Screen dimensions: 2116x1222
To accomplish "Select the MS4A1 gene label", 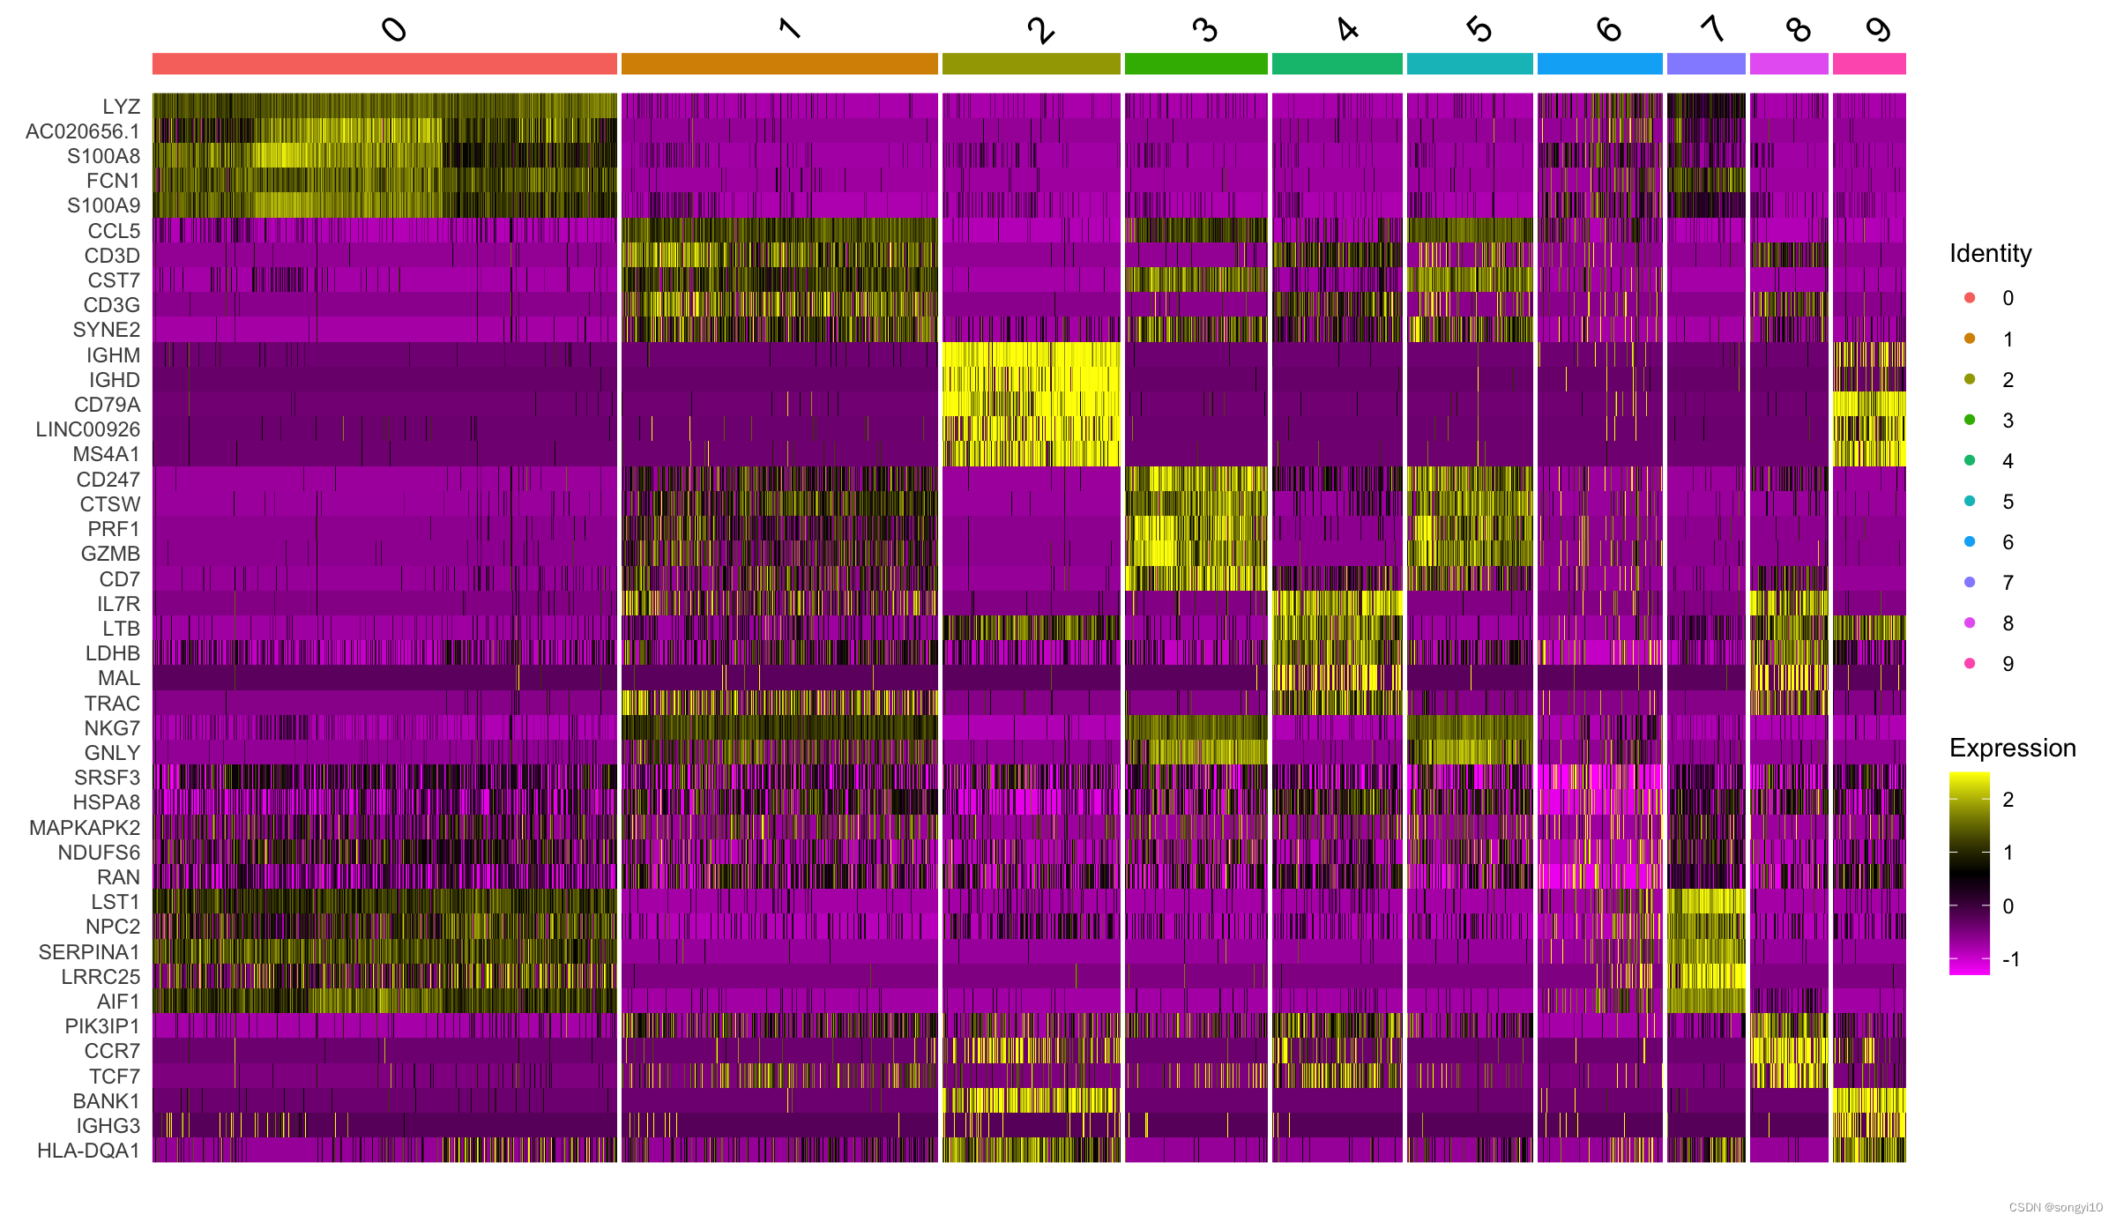I will [106, 454].
